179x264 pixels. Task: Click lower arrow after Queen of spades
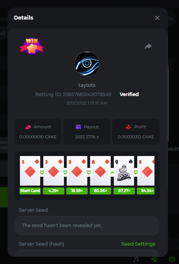coord(136,173)
